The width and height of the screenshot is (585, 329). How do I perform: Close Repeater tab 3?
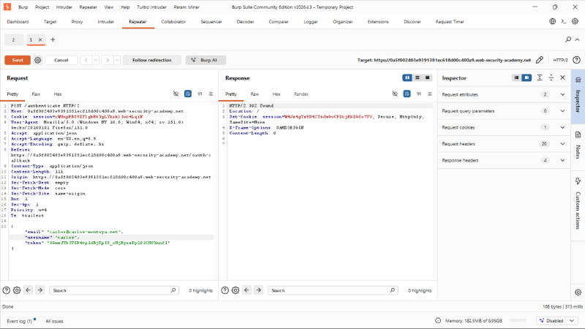pyautogui.click(x=40, y=39)
